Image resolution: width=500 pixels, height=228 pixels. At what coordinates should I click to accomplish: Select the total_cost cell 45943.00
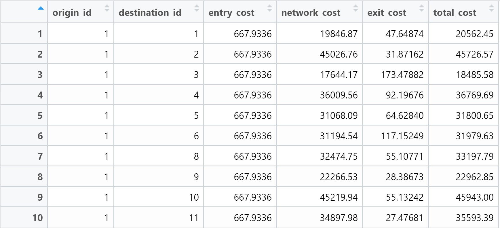click(x=474, y=197)
